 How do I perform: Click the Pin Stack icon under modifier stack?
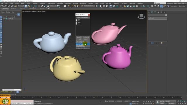point(149,43)
